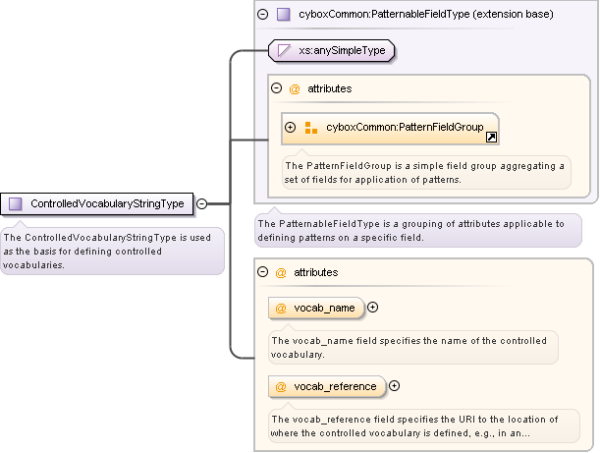Image resolution: width=600 pixels, height=453 pixels.
Task: Expand the vocab_name attribute
Action: (372, 308)
